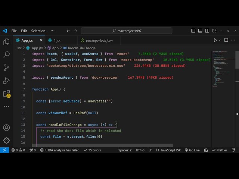Open the Selection menu
The height and width of the screenshot is (179, 239).
tap(38, 31)
